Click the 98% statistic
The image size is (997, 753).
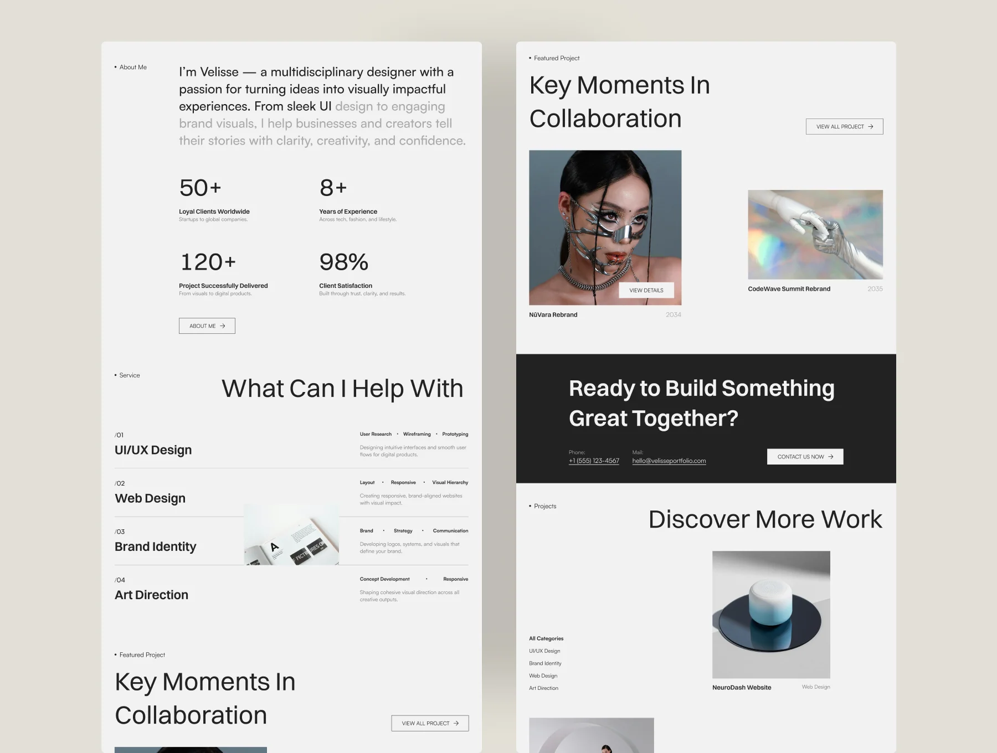tap(344, 262)
